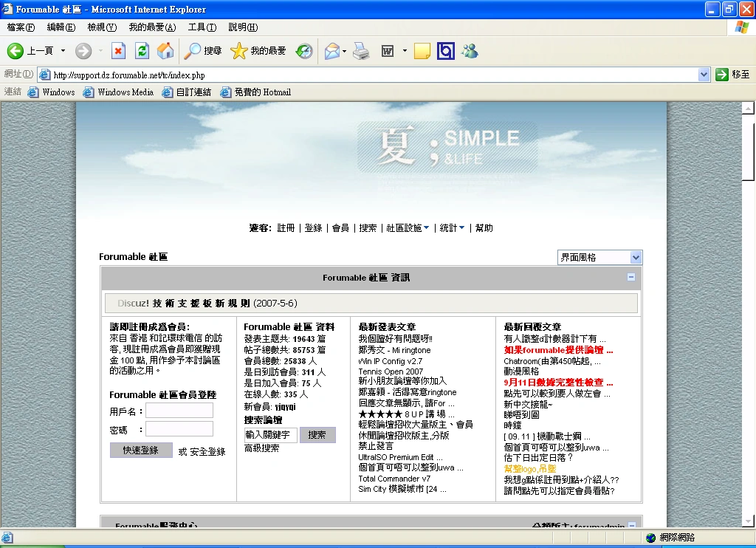Click the page icon in the address bar
This screenshot has height=548, width=756.
pos(44,75)
